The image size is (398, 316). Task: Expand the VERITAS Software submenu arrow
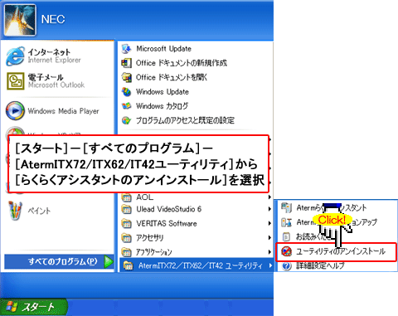(269, 223)
